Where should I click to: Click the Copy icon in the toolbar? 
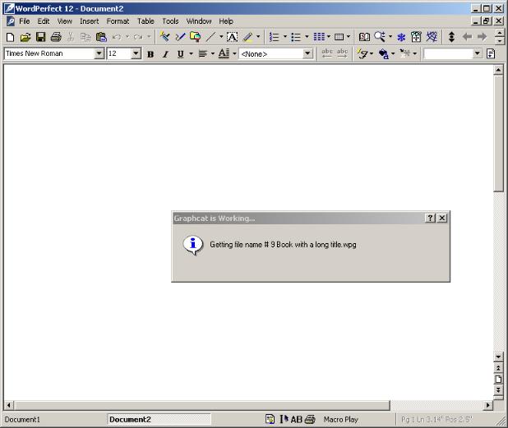point(85,37)
